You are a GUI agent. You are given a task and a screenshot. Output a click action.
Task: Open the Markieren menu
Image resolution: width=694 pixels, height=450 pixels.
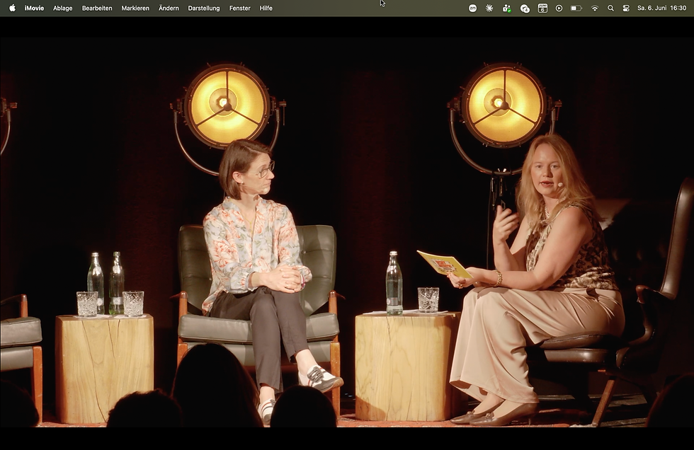tap(135, 8)
